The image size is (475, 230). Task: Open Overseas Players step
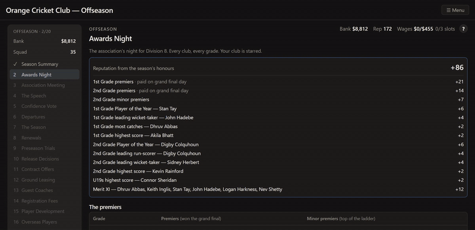click(x=45, y=222)
